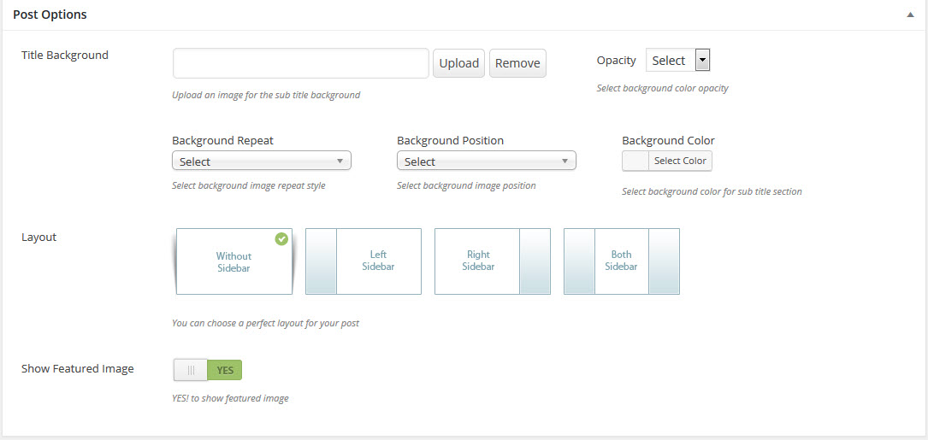Screen dimensions: 928x440
Task: Open the Opacity select dropdown
Action: (678, 61)
